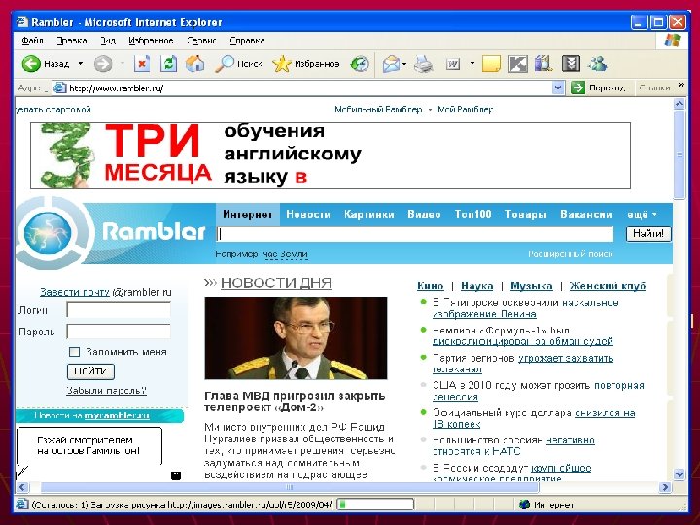Open Favorites (Избранное) star toolbar button
700x525 pixels.
point(306,64)
